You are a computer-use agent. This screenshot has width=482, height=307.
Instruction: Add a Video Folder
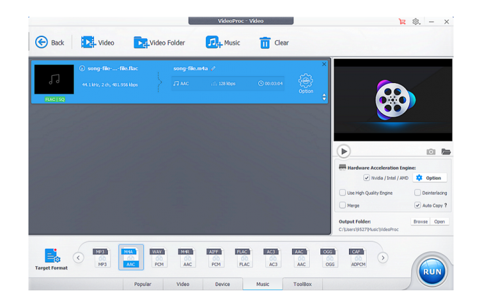159,42
